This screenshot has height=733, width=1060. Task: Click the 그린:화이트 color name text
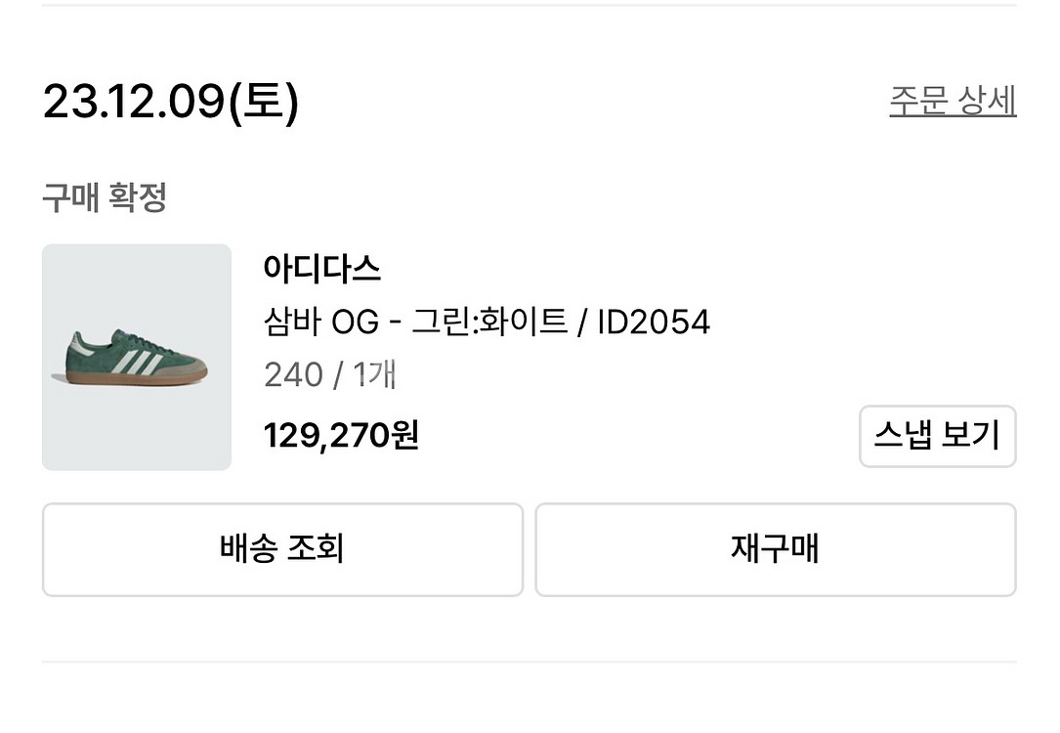point(488,322)
